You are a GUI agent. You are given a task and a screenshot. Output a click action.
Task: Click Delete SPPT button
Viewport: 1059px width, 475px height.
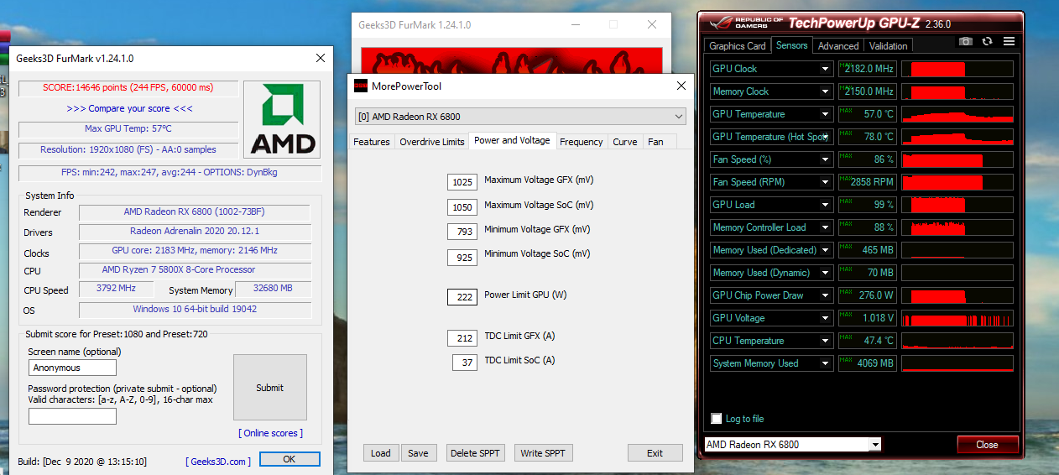(x=475, y=453)
